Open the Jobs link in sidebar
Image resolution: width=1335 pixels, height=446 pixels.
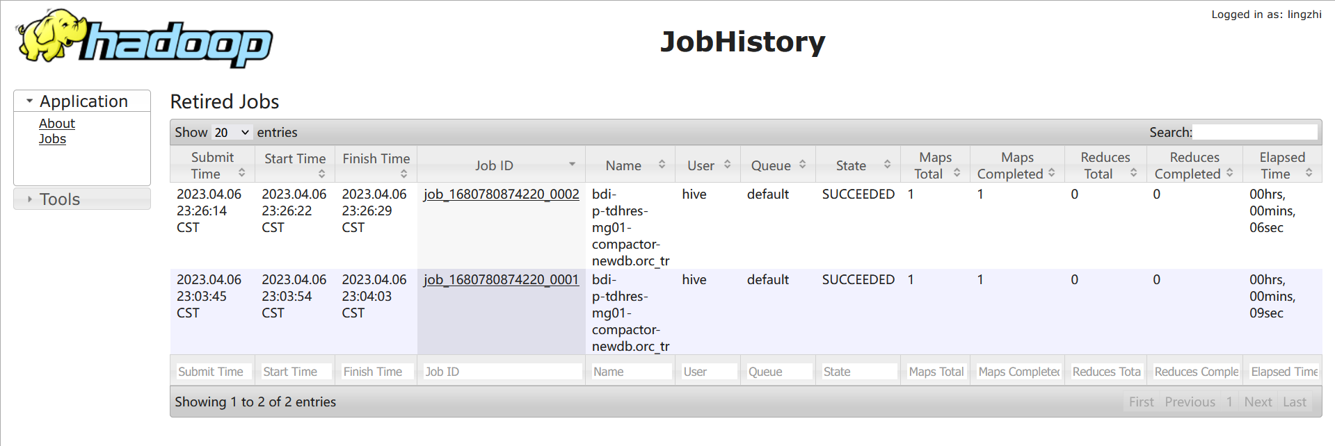pos(52,139)
